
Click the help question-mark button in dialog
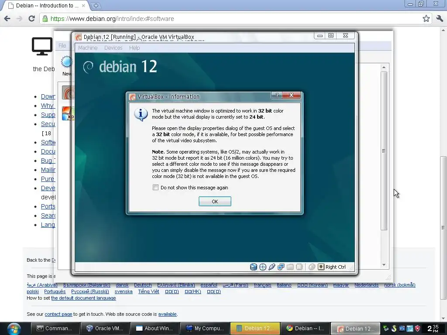click(277, 95)
